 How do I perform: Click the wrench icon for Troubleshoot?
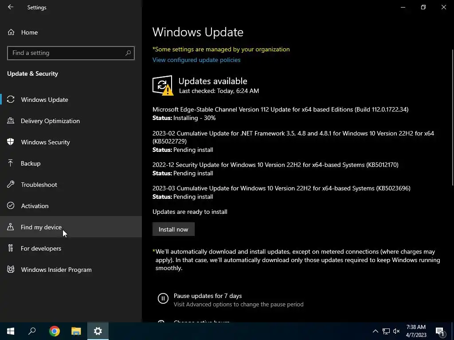click(11, 184)
